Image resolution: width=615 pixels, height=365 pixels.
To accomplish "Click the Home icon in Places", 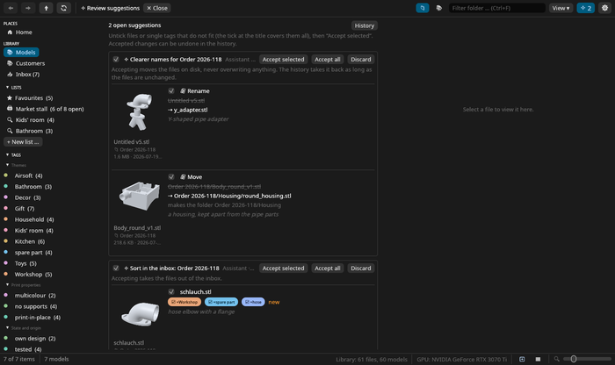I will click(10, 32).
